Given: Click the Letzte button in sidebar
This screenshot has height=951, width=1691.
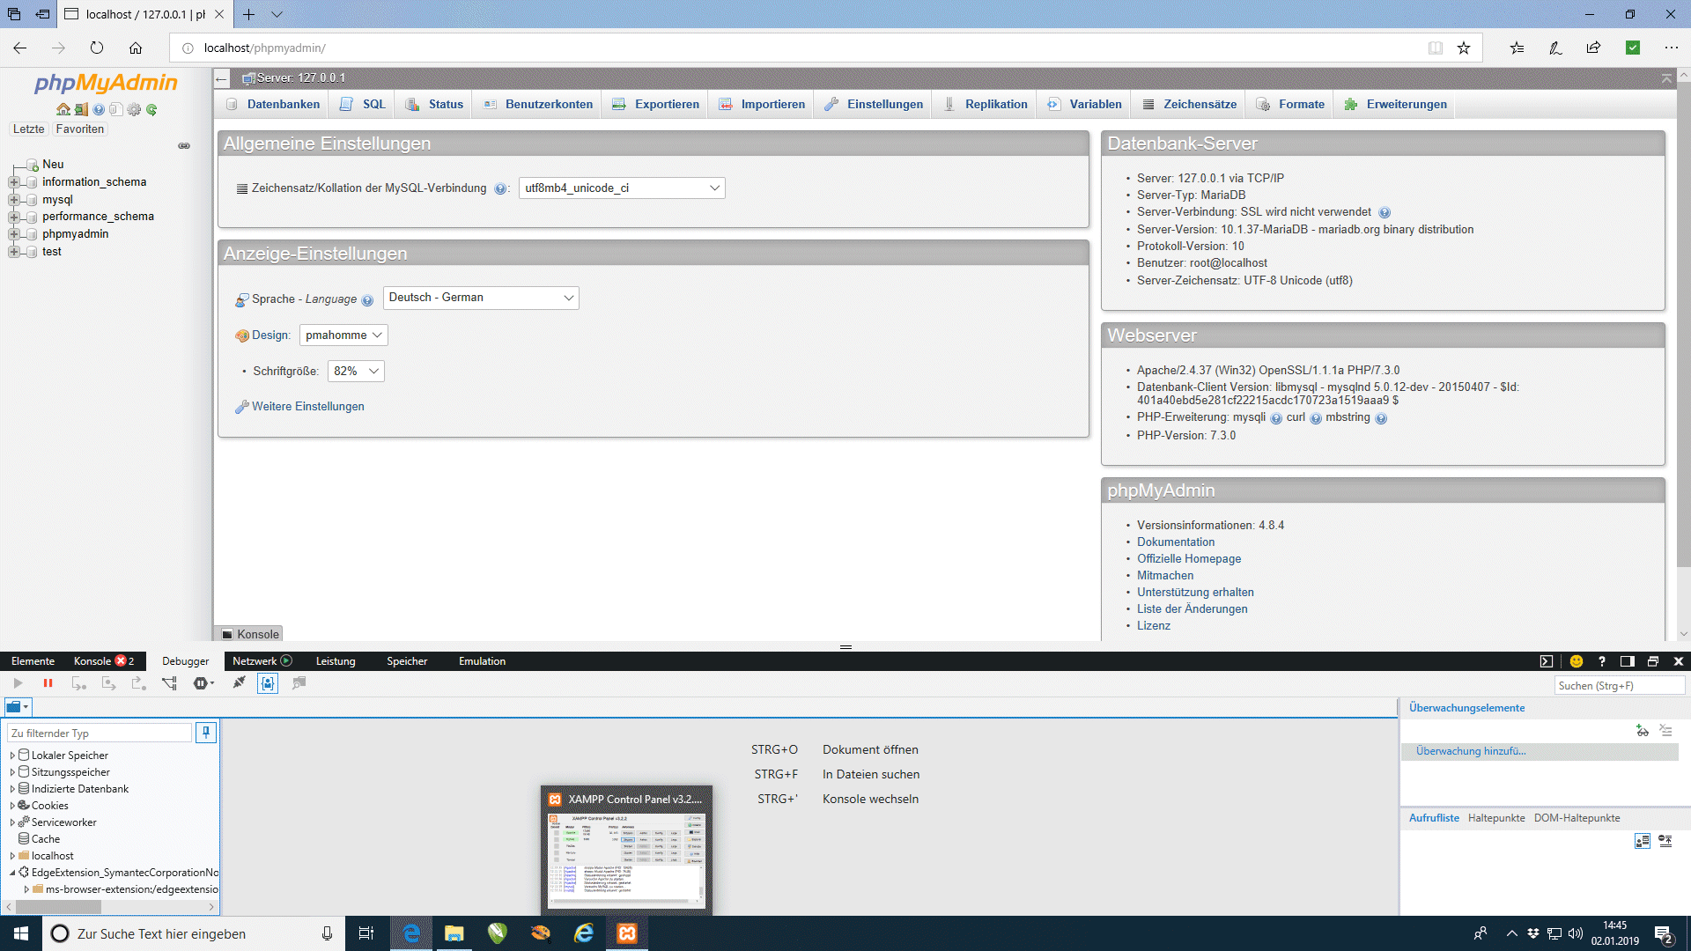Looking at the screenshot, I should coord(28,129).
